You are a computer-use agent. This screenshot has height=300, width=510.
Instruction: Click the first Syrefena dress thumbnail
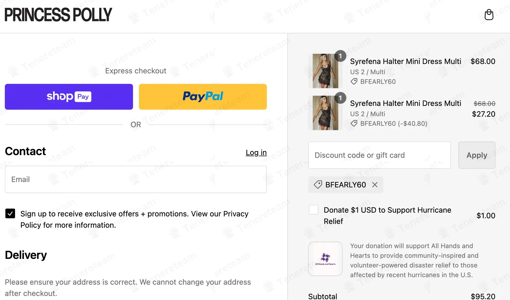[325, 71]
